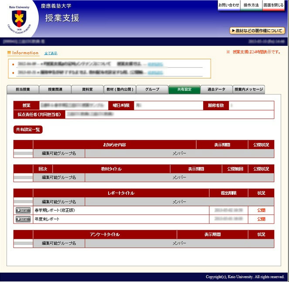Go to the グループ tab
The width and height of the screenshot is (289, 282).
(152, 89)
